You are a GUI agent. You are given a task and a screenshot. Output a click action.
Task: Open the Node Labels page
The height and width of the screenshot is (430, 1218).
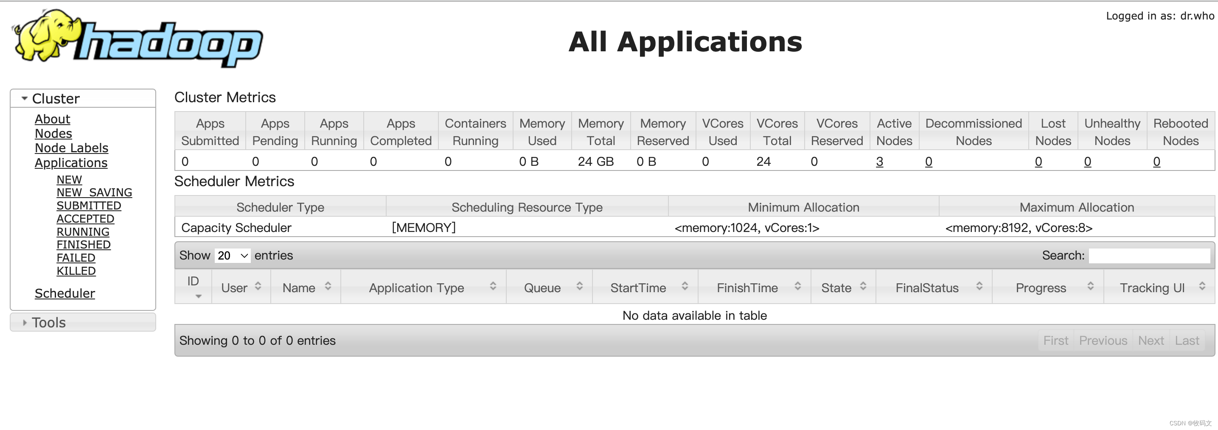71,148
